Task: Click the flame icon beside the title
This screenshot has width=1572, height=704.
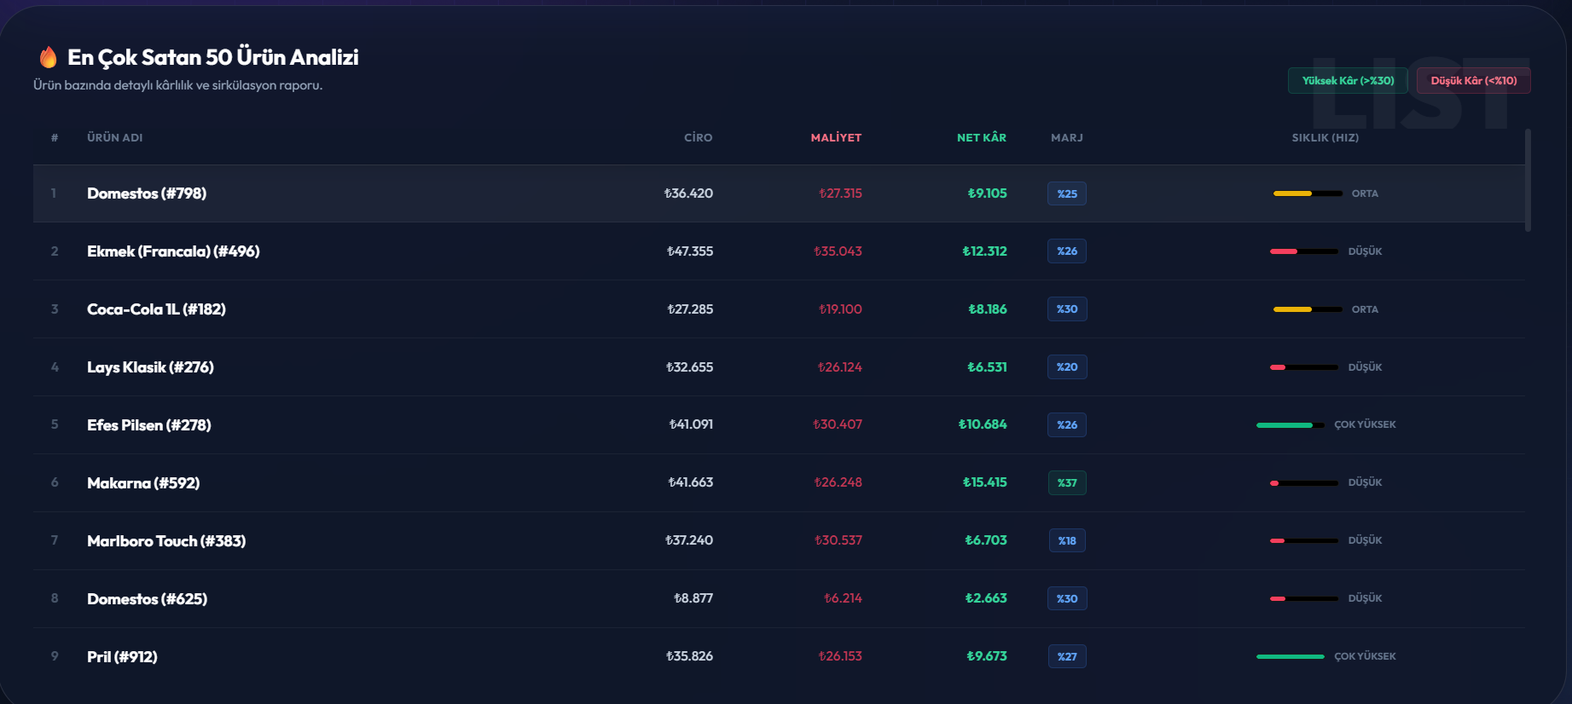Action: click(x=49, y=57)
